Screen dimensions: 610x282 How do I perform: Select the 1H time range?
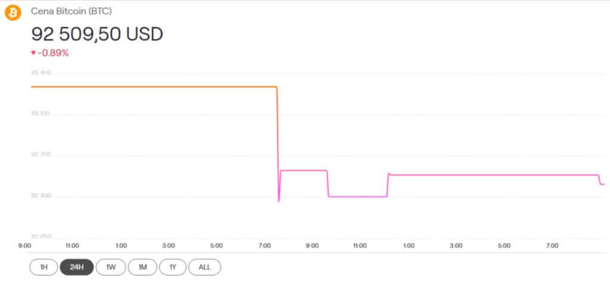click(43, 267)
